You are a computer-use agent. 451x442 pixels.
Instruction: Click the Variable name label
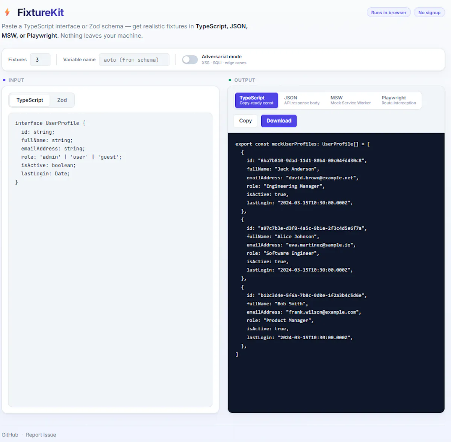coord(79,59)
